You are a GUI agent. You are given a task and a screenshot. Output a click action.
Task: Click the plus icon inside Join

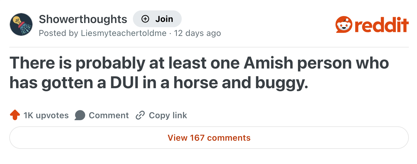[145, 19]
